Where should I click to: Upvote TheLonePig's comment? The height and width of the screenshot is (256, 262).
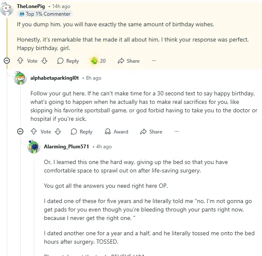pos(20,61)
